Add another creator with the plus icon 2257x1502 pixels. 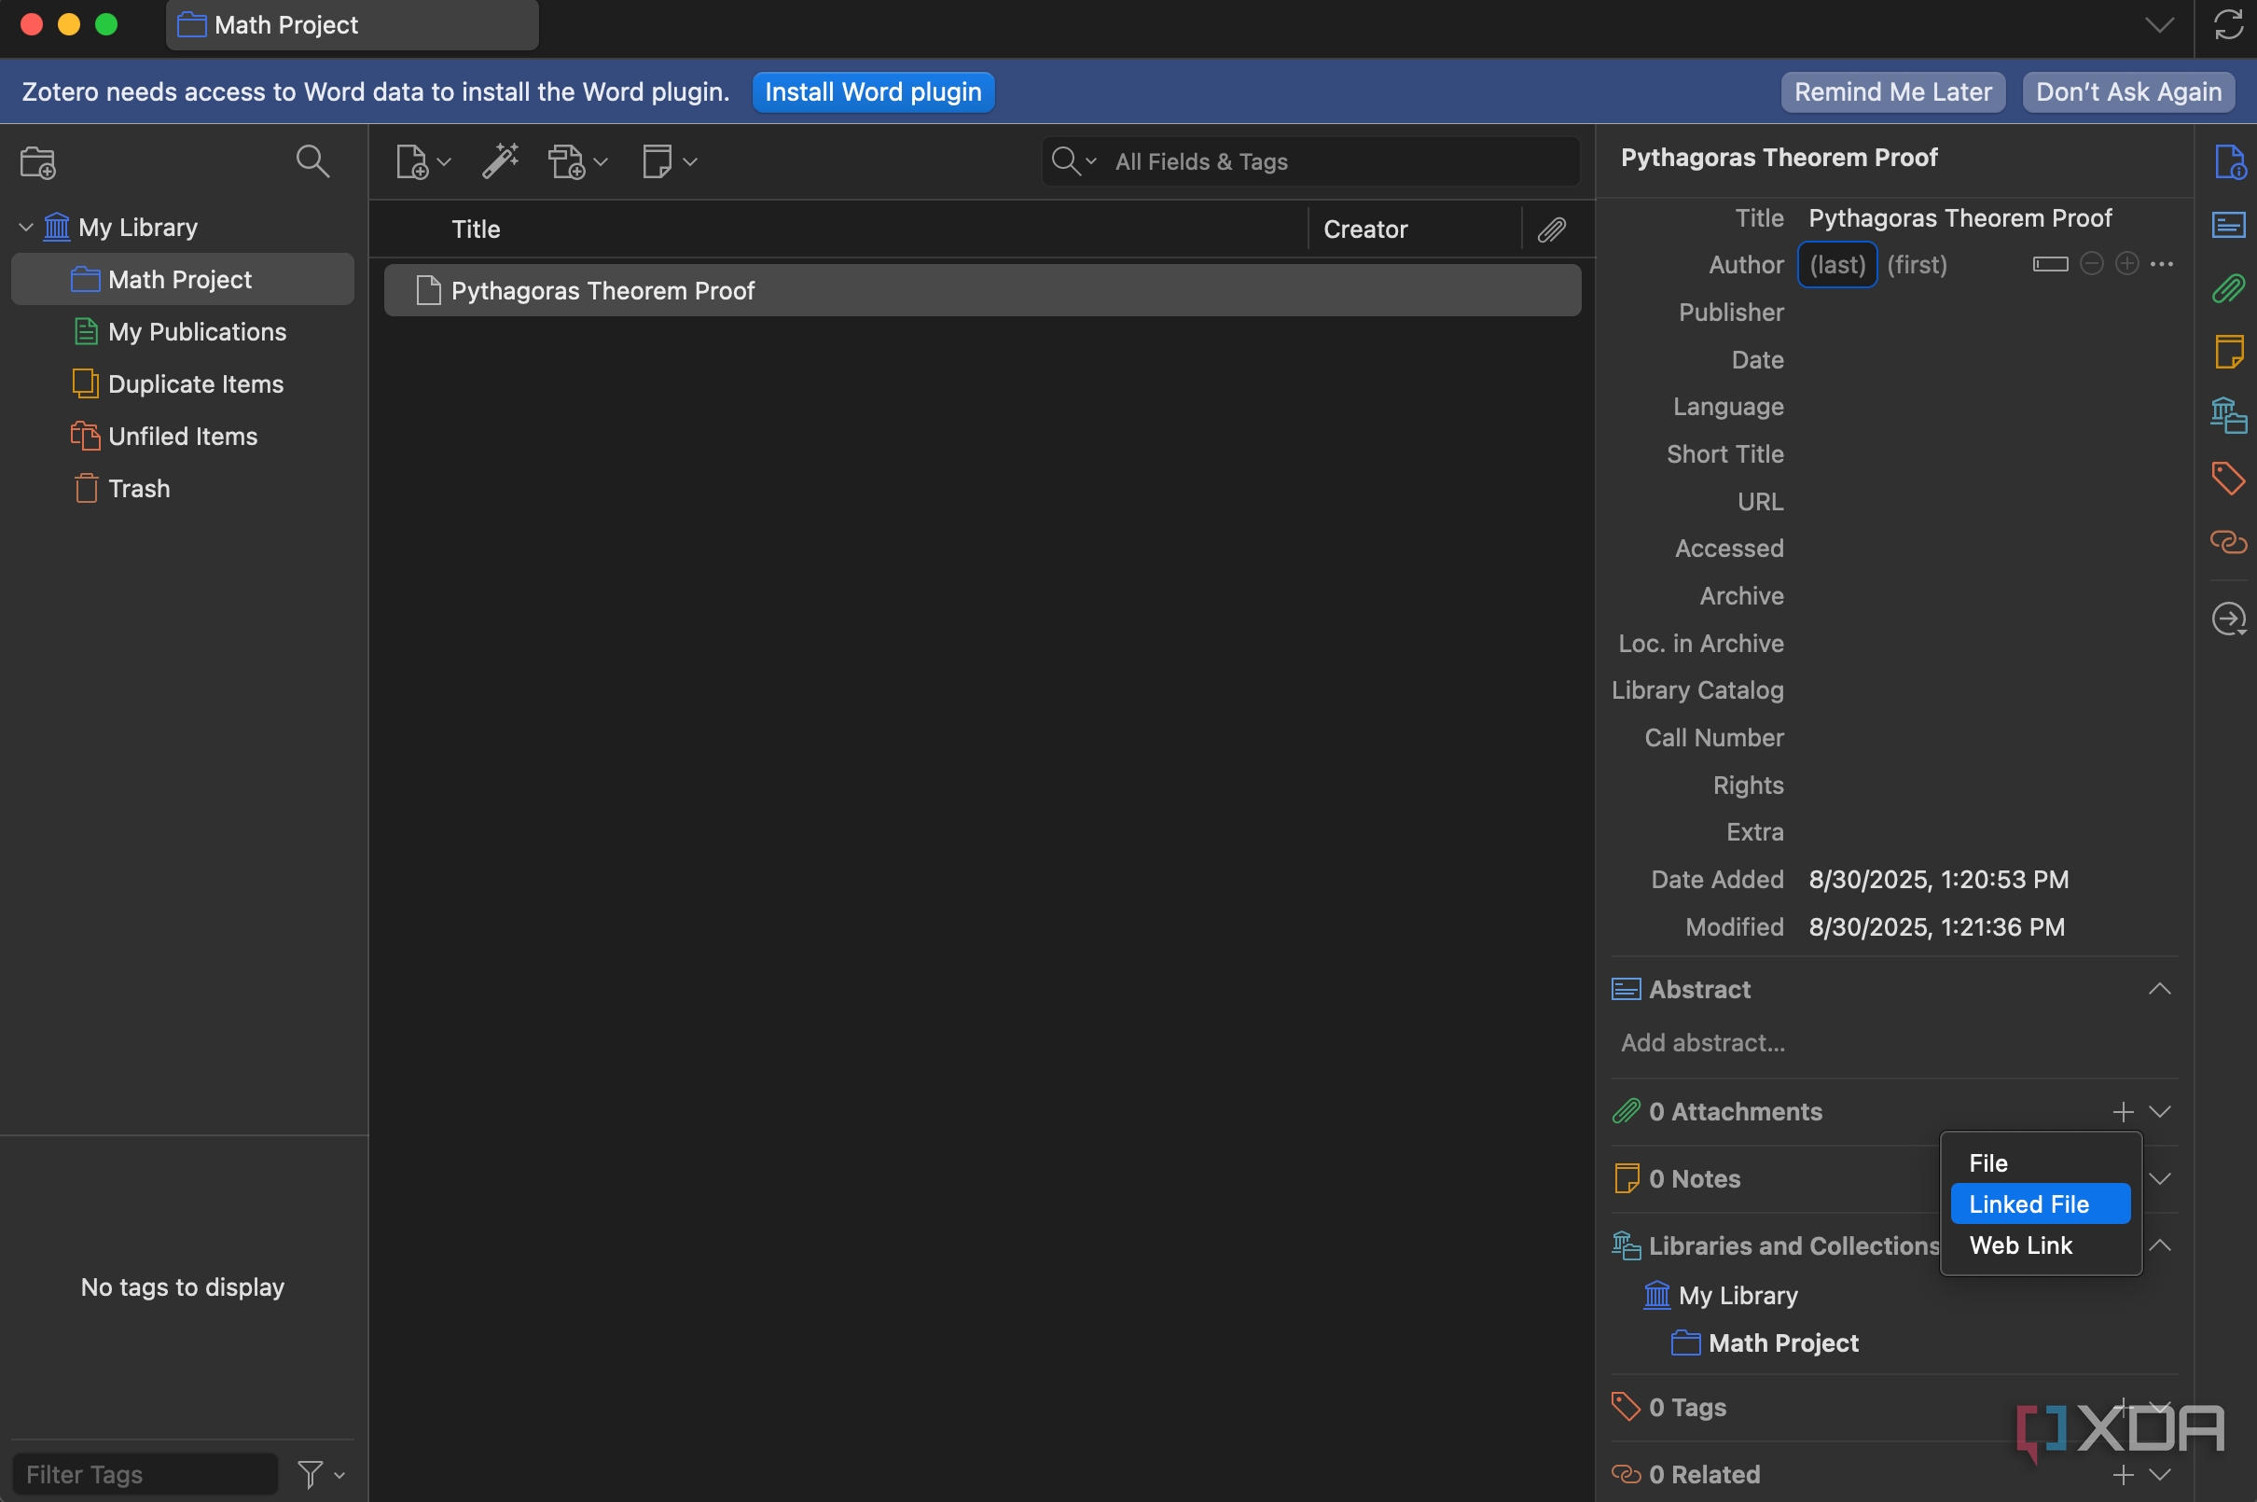pos(2126,263)
